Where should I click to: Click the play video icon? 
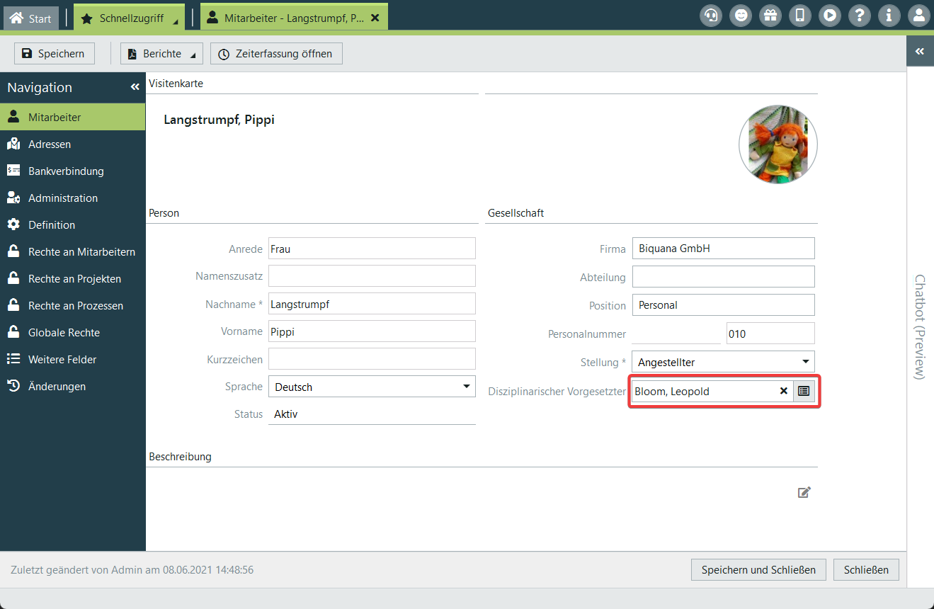(830, 16)
